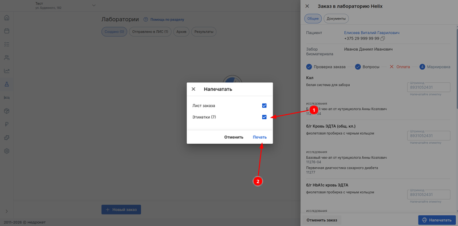The height and width of the screenshot is (226, 458).
Task: Click the 'Оплата' step
Action: coord(400,67)
